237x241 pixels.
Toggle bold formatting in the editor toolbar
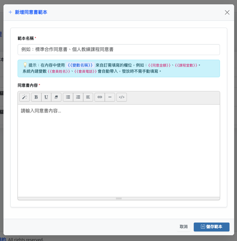(x=36, y=97)
